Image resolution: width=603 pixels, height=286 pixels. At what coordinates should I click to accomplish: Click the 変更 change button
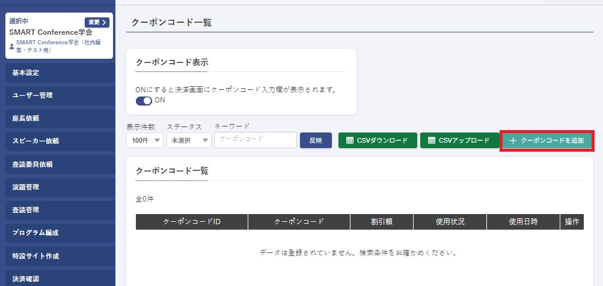[97, 22]
